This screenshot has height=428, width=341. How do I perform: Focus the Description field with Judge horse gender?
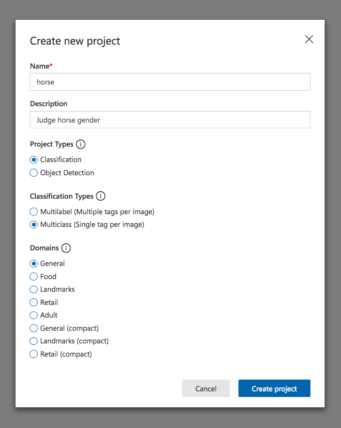click(x=170, y=119)
